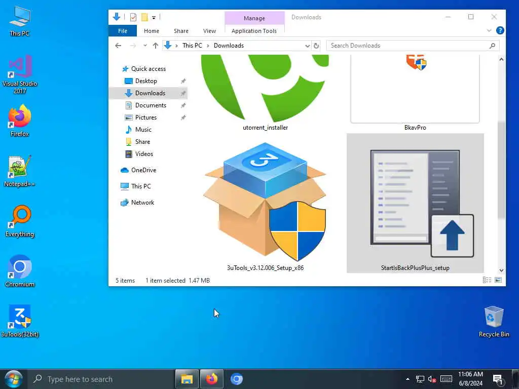Click the This PC breadcrumb segment
The width and height of the screenshot is (519, 389).
tap(192, 46)
